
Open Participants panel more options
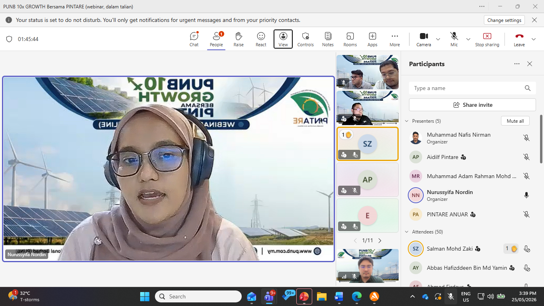(517, 64)
